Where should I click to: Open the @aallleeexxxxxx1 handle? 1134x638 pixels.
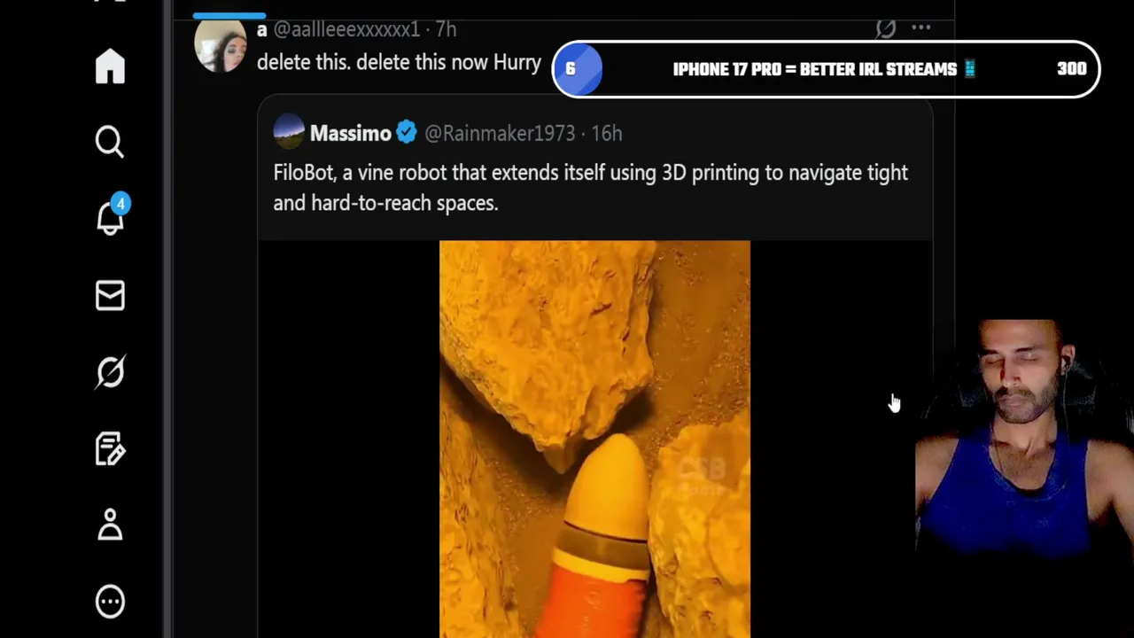346,29
